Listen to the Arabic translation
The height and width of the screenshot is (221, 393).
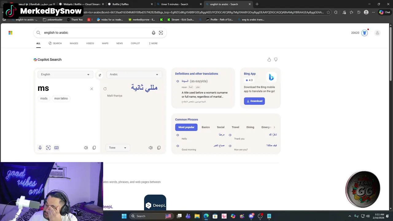click(x=150, y=148)
